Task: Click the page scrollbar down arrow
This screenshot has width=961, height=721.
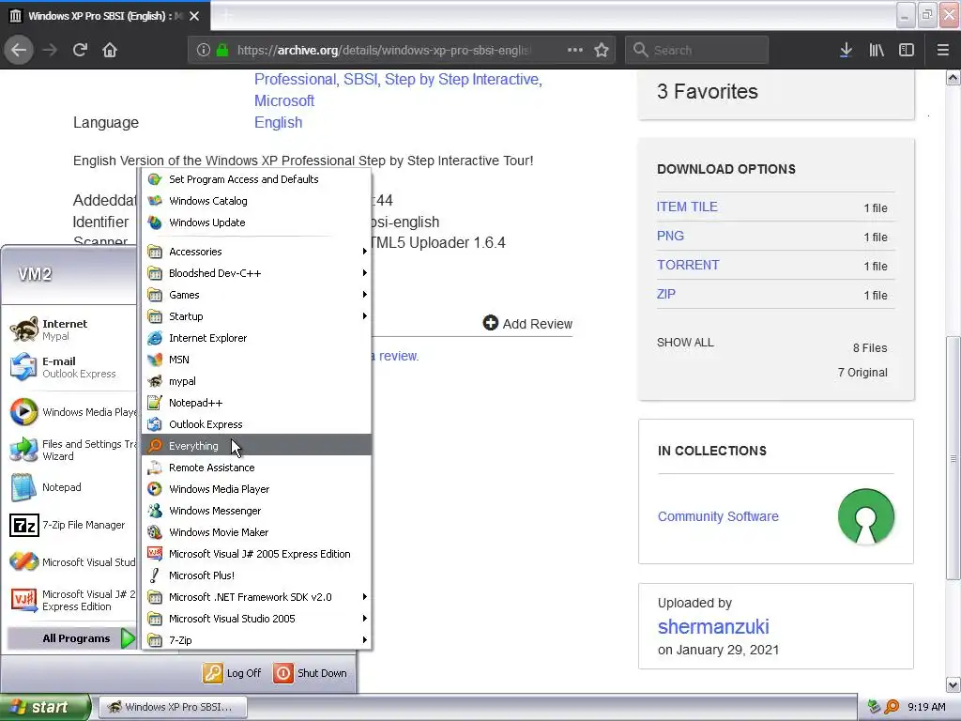Action: [953, 684]
